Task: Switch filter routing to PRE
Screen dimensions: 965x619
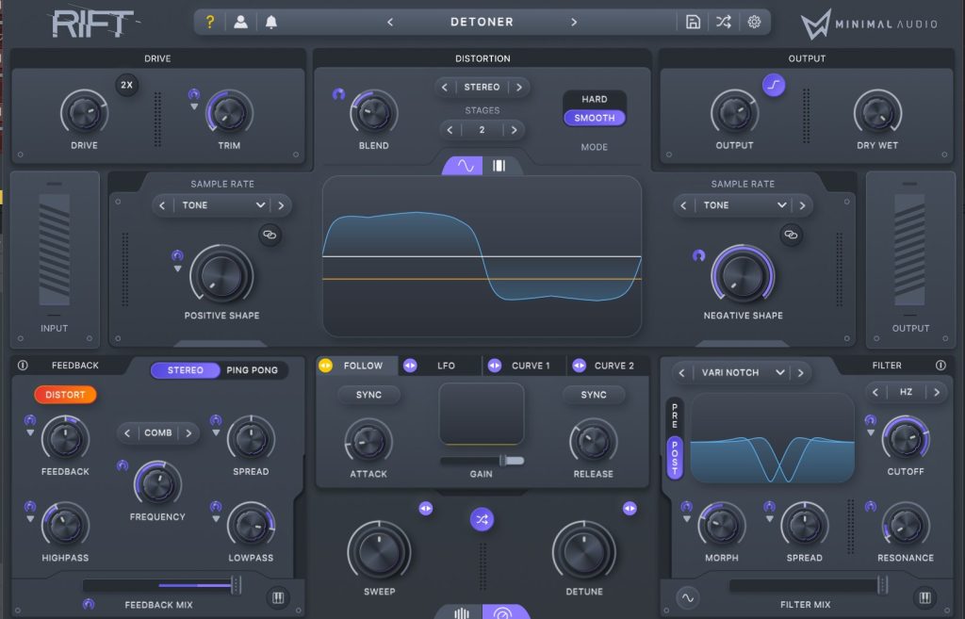Action: 674,412
